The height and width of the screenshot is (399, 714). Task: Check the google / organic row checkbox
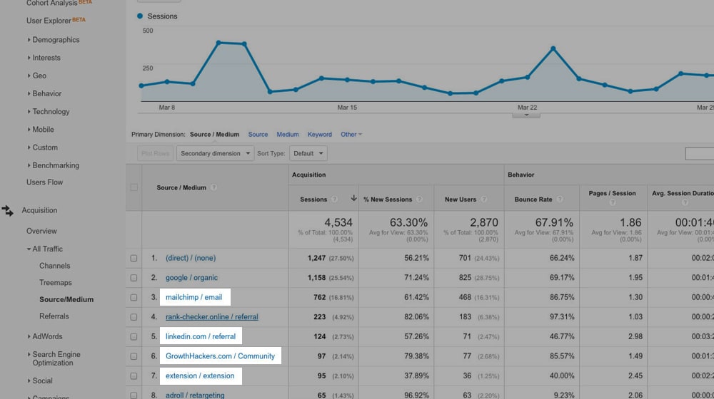tap(134, 278)
